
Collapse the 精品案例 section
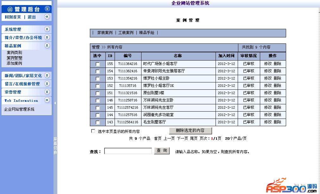(x=47, y=46)
